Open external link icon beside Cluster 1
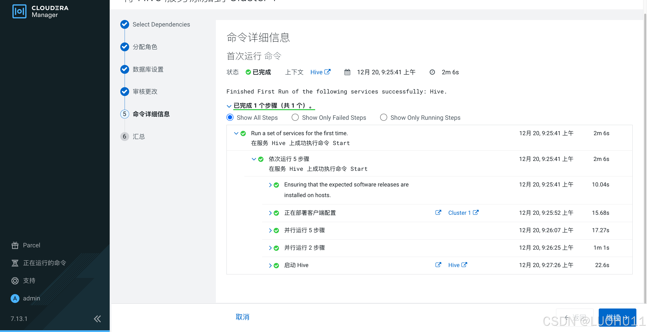 point(438,212)
